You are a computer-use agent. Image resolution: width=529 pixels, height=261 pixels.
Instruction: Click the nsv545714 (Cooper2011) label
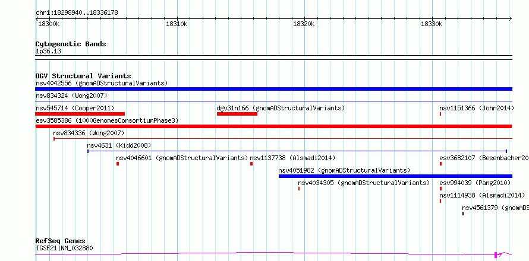coord(75,109)
